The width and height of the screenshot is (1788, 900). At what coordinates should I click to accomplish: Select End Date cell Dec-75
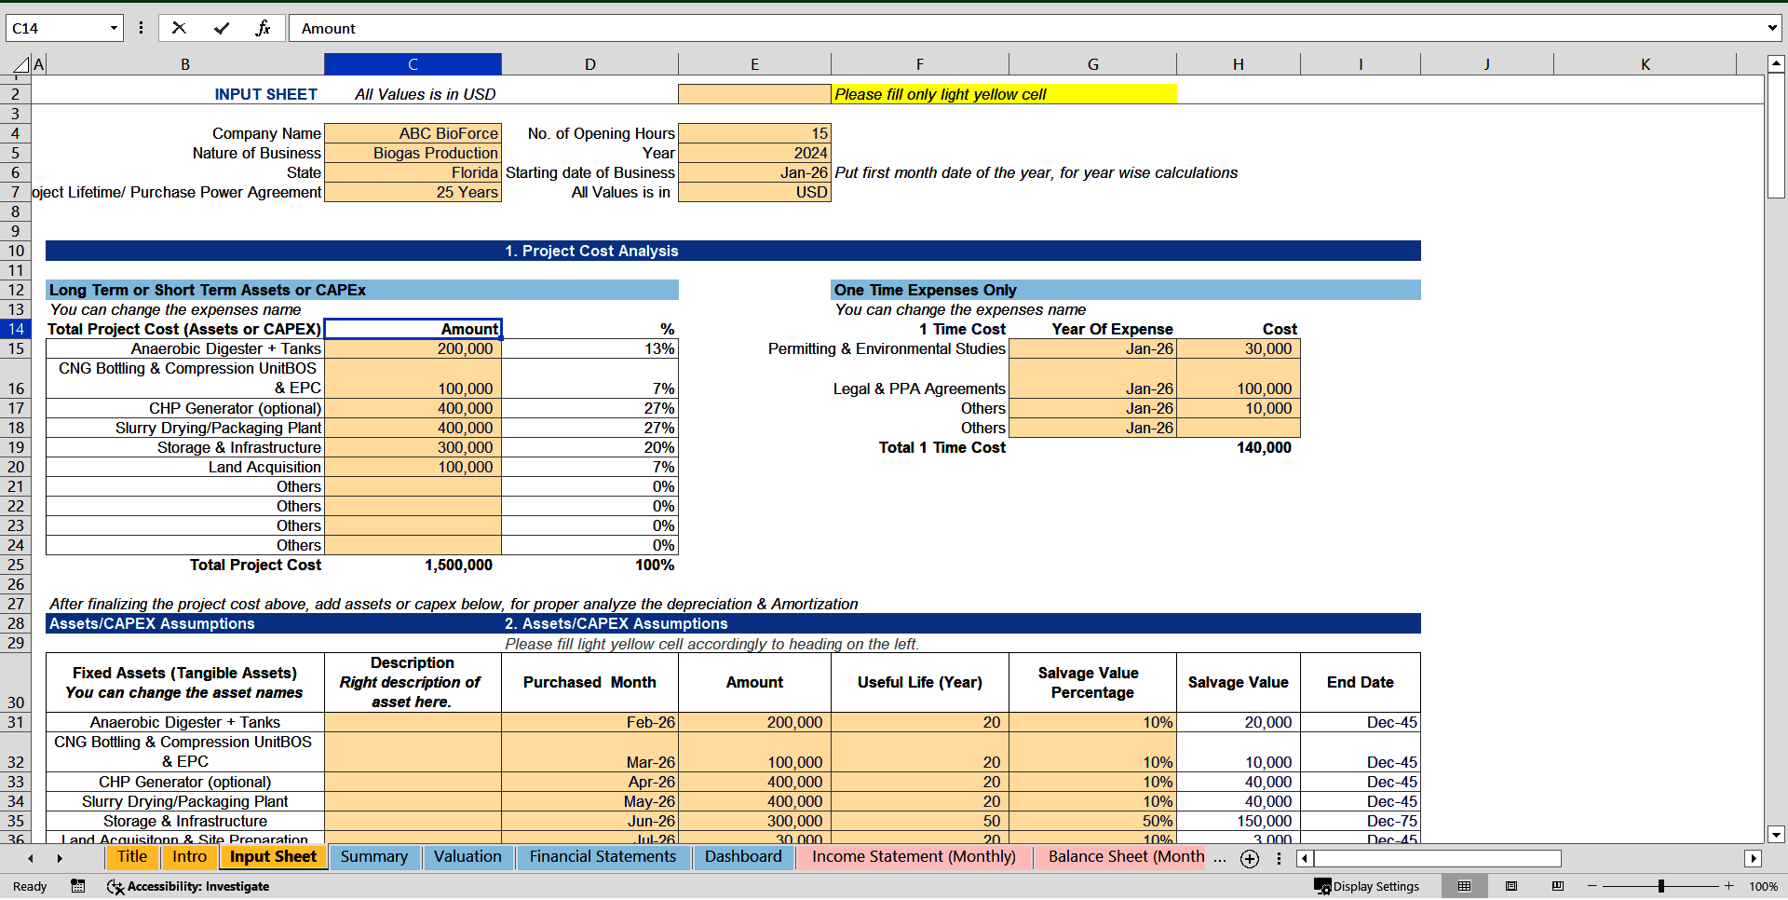(x=1360, y=821)
